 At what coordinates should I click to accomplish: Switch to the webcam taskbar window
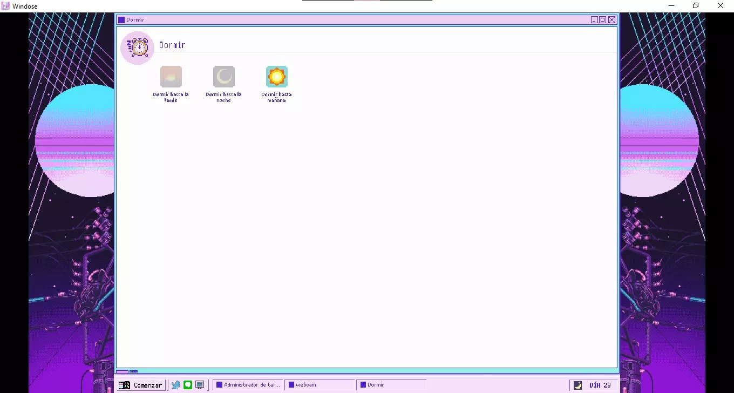pyautogui.click(x=320, y=385)
